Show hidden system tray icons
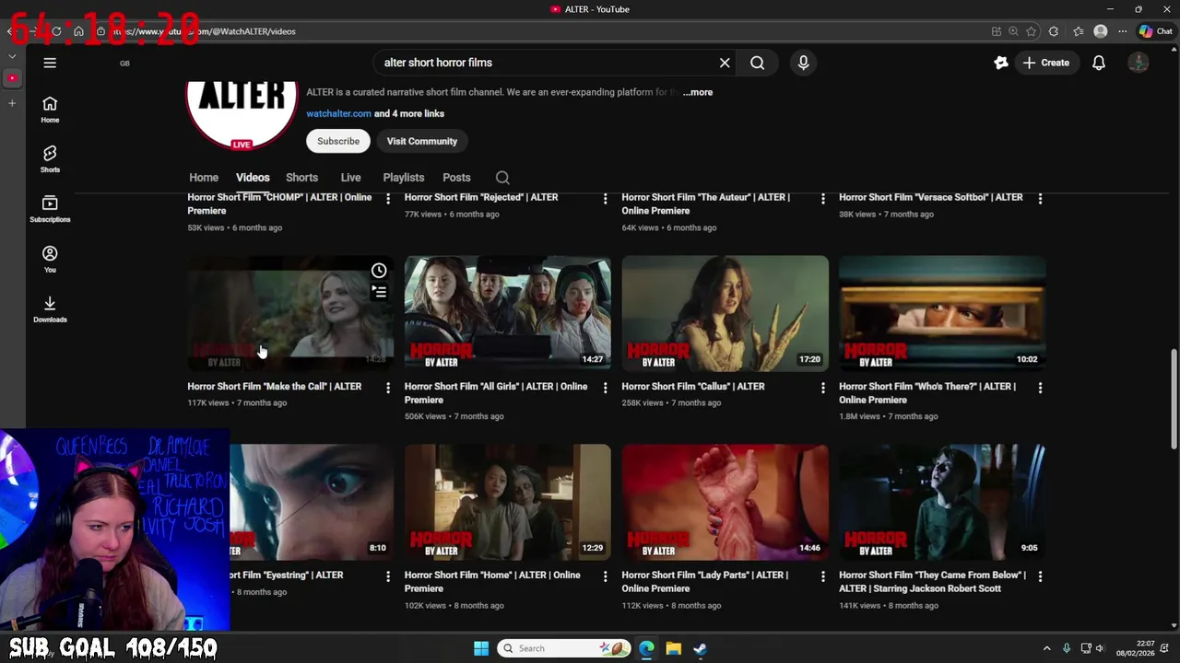 tap(1046, 648)
